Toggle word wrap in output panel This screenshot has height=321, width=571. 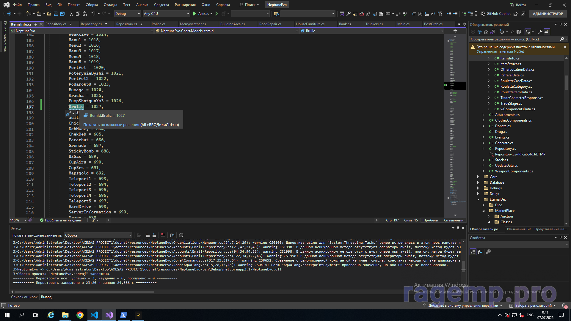(x=172, y=235)
